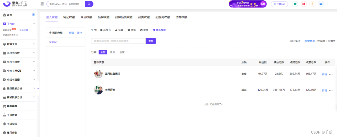The image size is (337, 137).
Task: Click the 盗月社食遇记 avatar thumbnail
Action: [x=98, y=74]
